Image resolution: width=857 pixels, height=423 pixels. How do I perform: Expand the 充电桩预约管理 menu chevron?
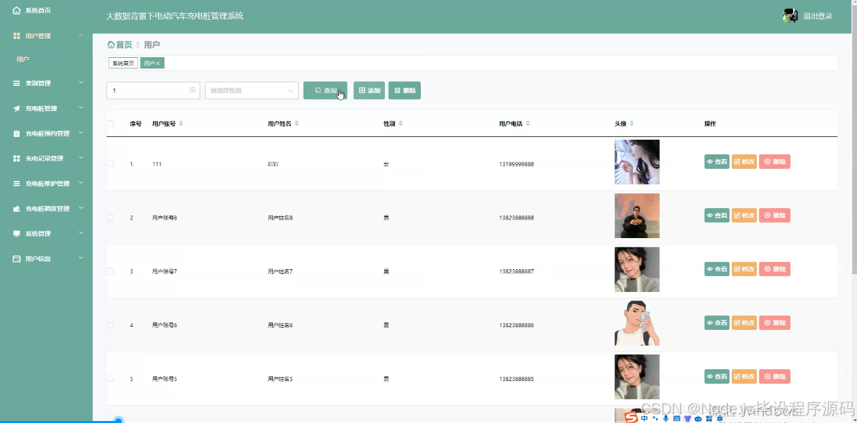click(81, 133)
